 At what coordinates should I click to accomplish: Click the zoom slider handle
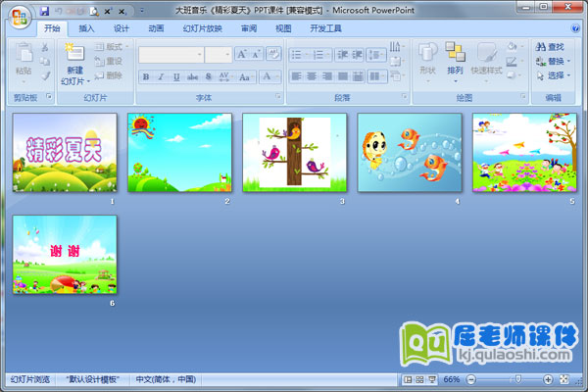click(518, 379)
